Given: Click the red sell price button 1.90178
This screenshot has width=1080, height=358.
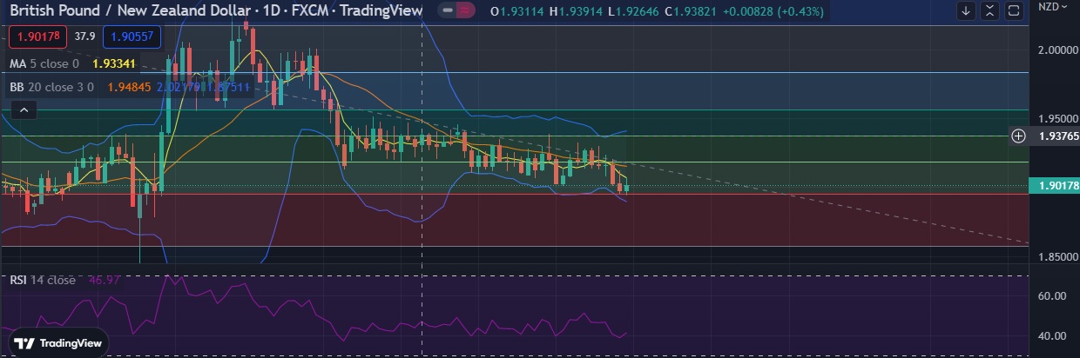Looking at the screenshot, I should click(x=37, y=36).
